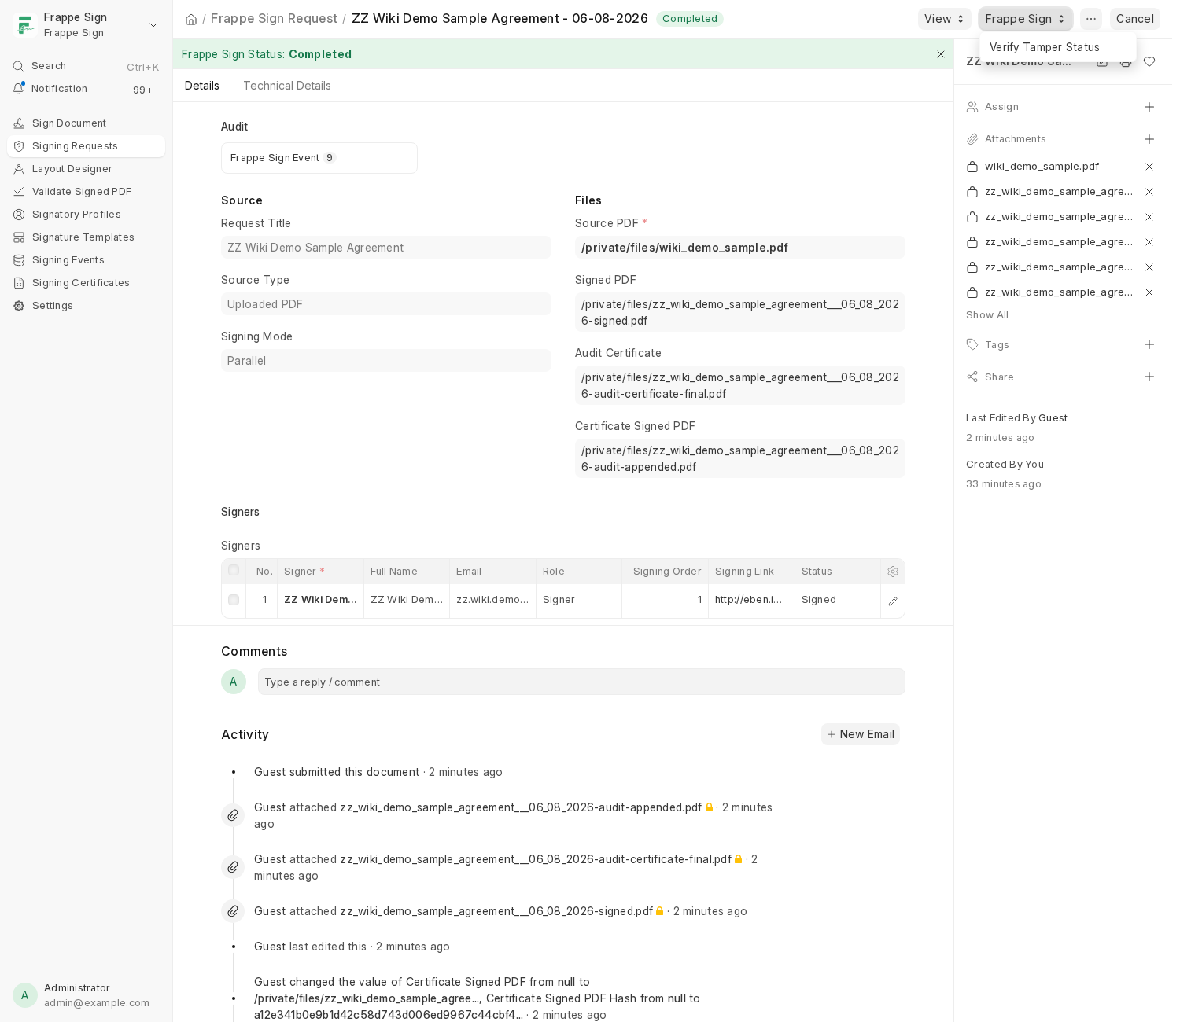
Task: Click the Source Type Uploaded PDF field
Action: 386,304
